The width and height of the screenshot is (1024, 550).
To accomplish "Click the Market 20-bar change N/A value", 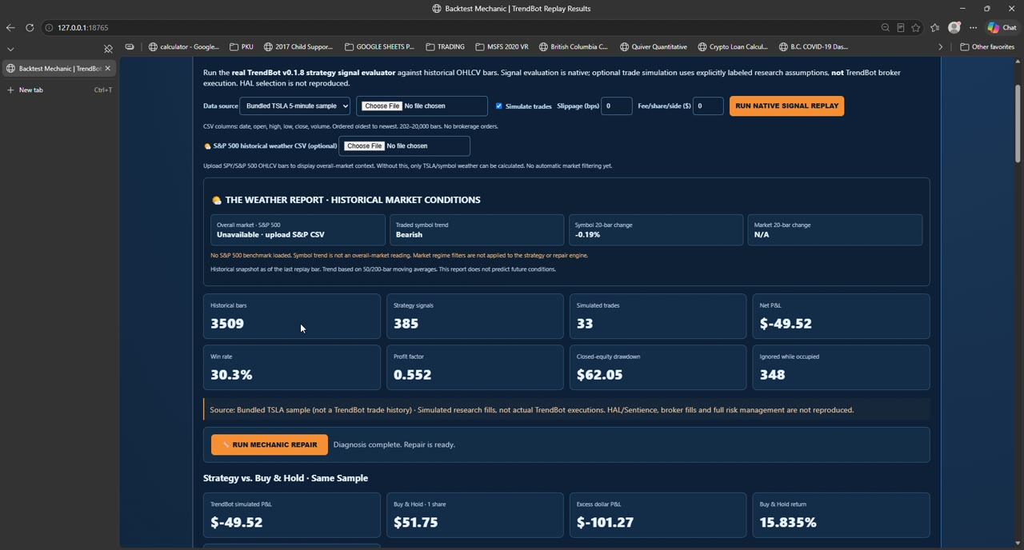I will [762, 234].
